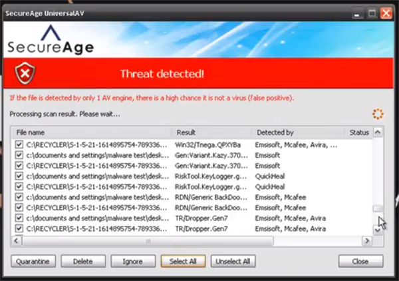Click the Select All button
The image size is (399, 281).
(183, 262)
